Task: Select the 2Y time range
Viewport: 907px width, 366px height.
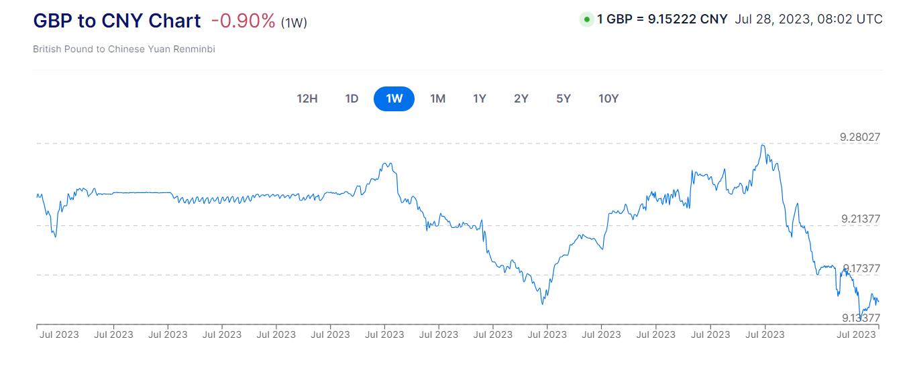Action: (521, 99)
